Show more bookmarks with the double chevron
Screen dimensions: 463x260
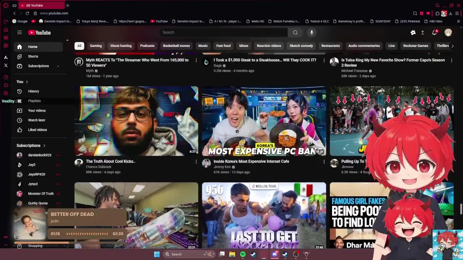coord(458,21)
